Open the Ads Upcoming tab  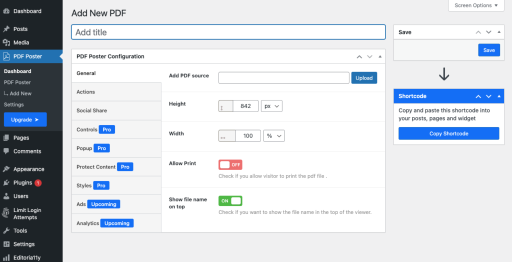pyautogui.click(x=116, y=204)
